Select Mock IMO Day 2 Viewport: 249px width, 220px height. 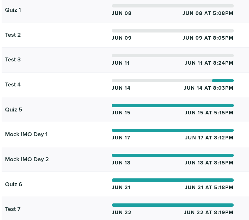click(27, 159)
